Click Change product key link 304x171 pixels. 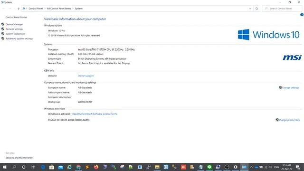289,120
